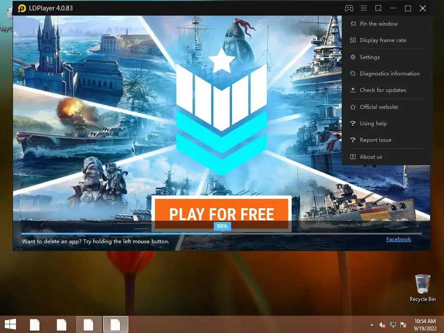Viewport: 444px width, 333px height.
Task: Open the Action Center flag icon
Action: pos(403,325)
